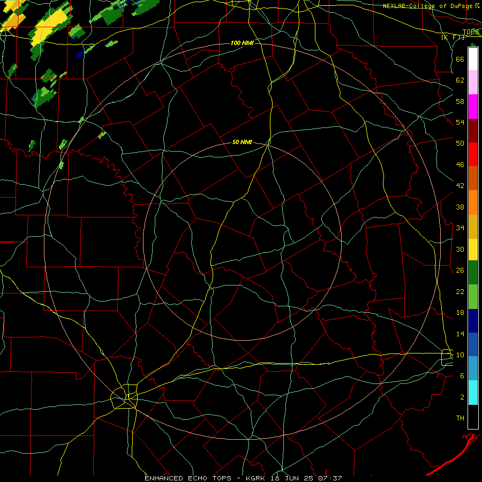The width and height of the screenshot is (482, 482).
Task: Click the light green 22-26 kft legend swatch
Action: [x=473, y=297]
